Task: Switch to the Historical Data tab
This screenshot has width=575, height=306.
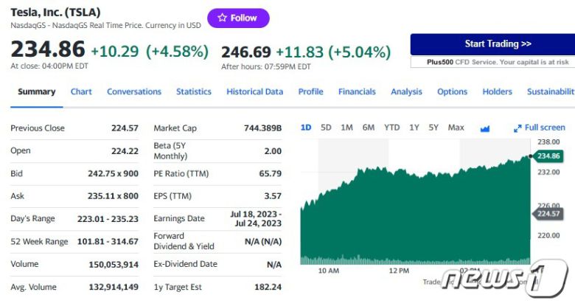Action: click(x=254, y=92)
